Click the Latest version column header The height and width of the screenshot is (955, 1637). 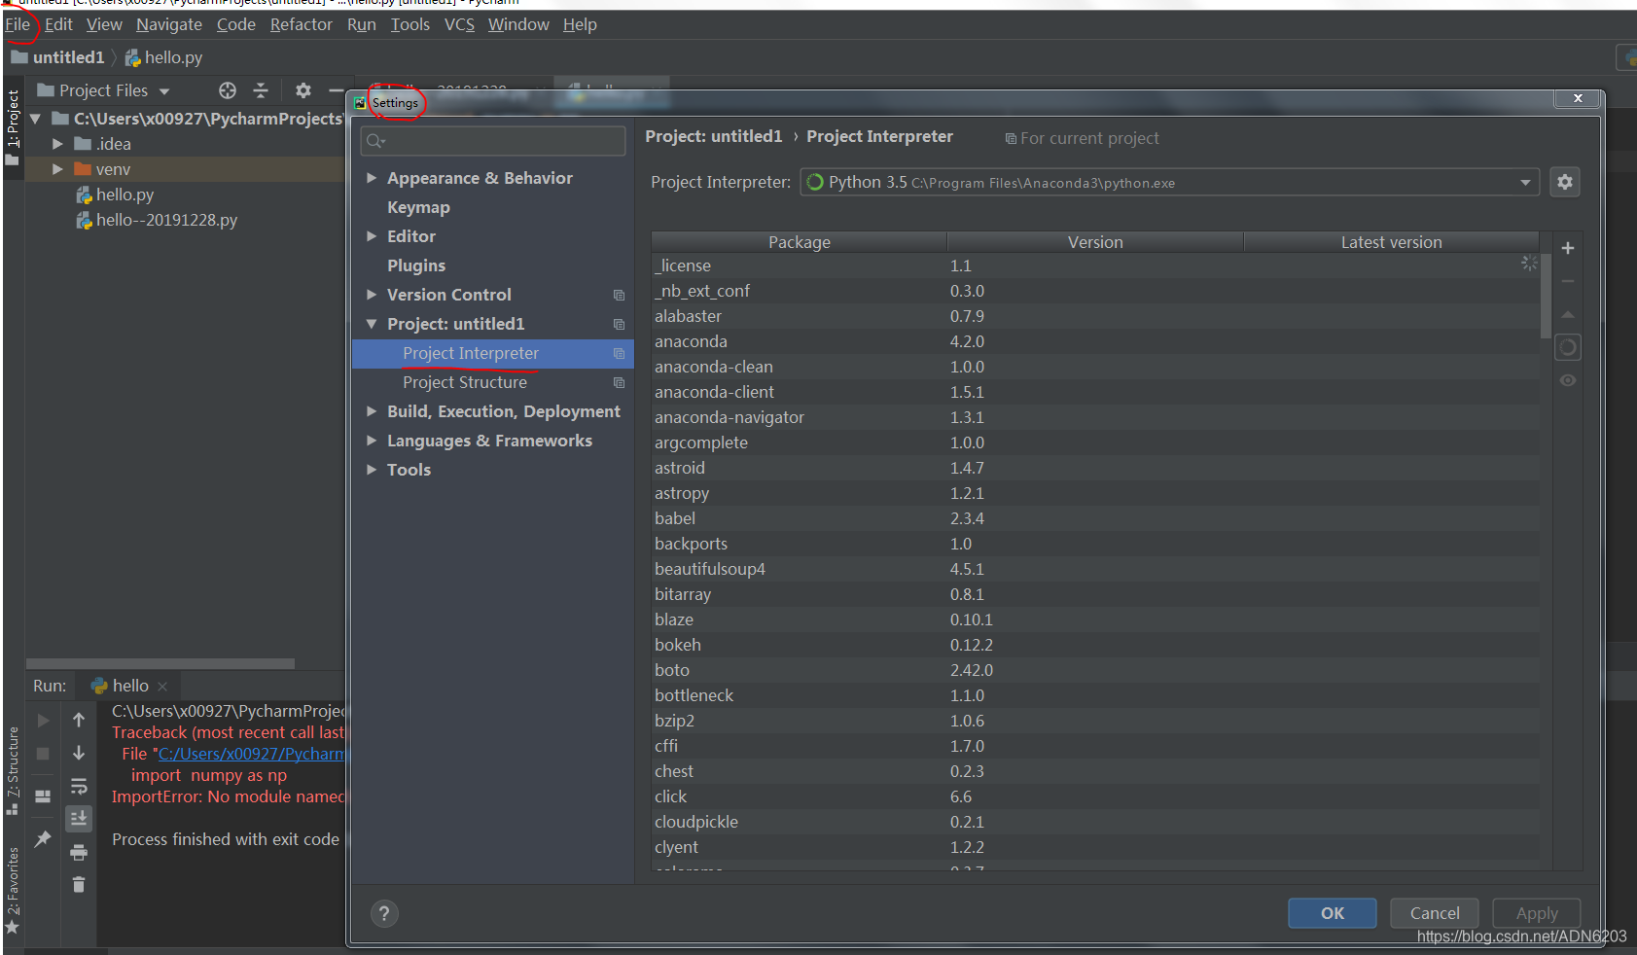[x=1391, y=242]
